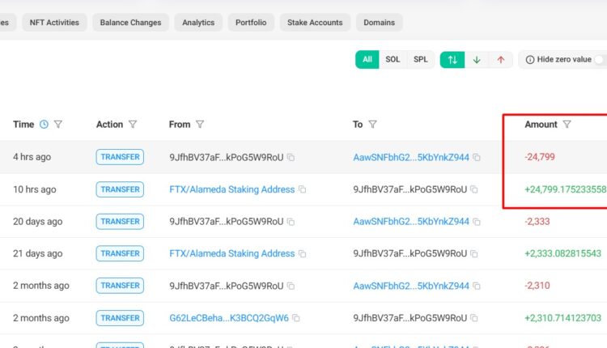Select the All token filter button

[367, 60]
